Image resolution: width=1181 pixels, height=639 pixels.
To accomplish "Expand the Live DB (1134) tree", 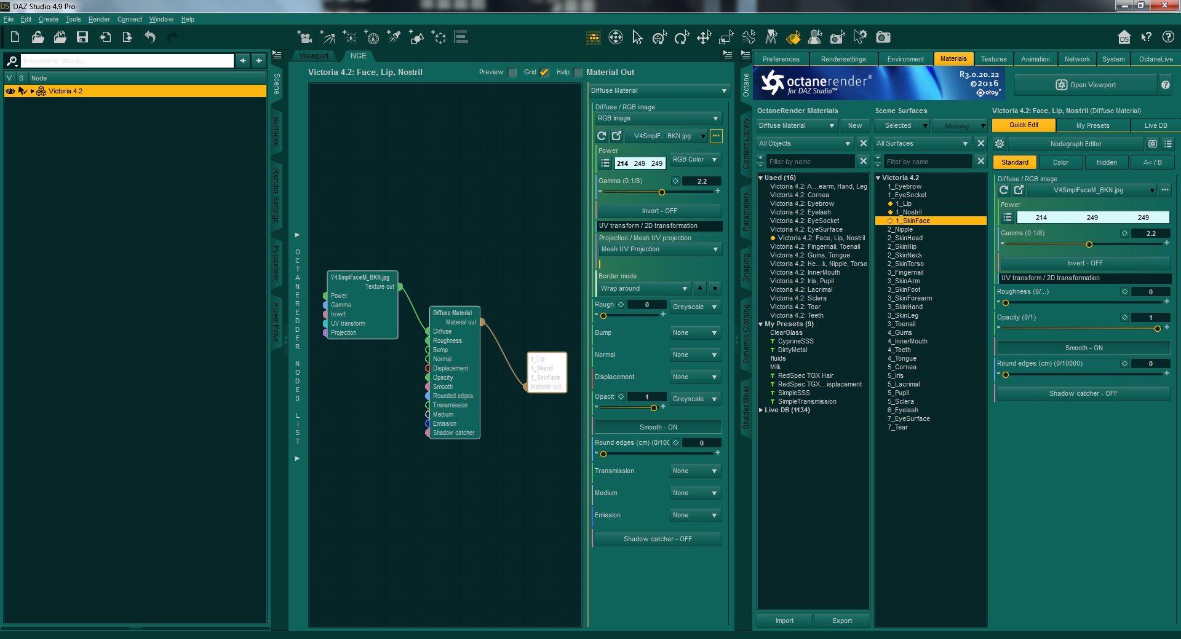I will pos(761,410).
